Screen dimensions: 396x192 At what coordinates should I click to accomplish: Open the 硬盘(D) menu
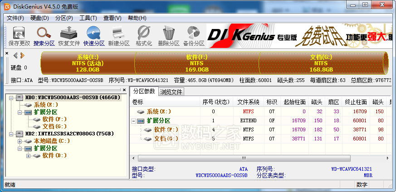point(39,18)
